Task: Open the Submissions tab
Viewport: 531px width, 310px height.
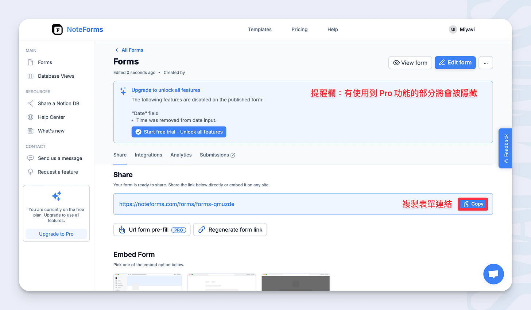Action: click(217, 155)
